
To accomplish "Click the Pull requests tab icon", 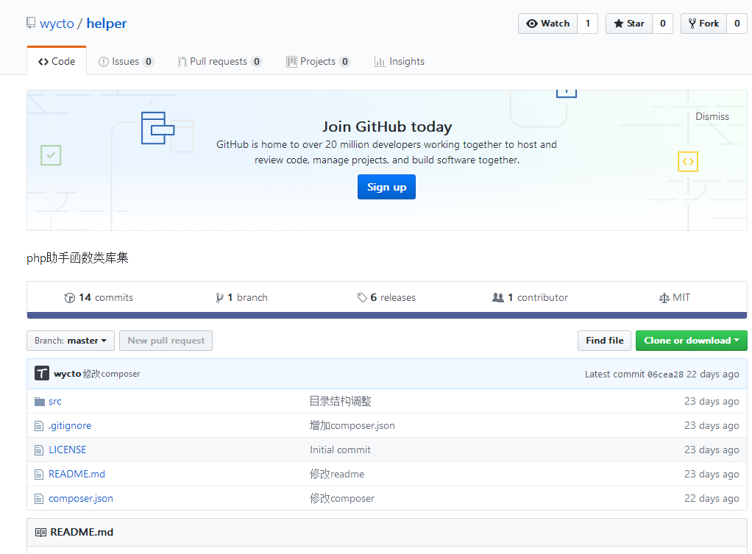I will 182,62.
